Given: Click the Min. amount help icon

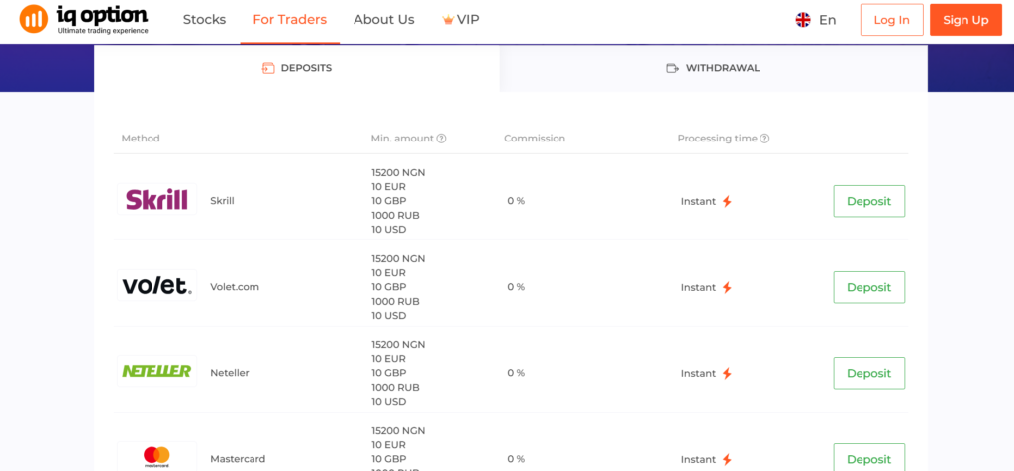Looking at the screenshot, I should coord(441,139).
